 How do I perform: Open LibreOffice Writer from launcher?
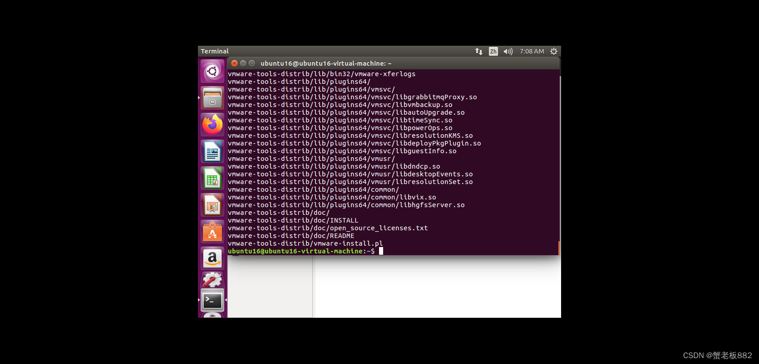(x=212, y=151)
